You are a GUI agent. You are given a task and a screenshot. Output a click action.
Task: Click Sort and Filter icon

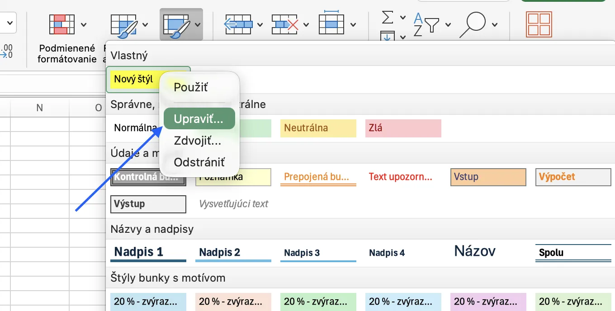[x=426, y=24]
